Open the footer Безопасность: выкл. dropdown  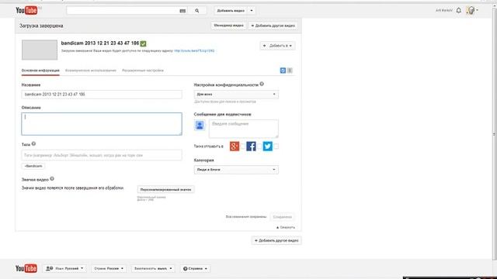153,269
